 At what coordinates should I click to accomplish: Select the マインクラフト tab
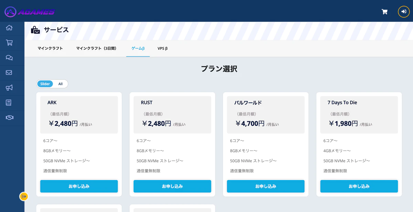click(50, 48)
